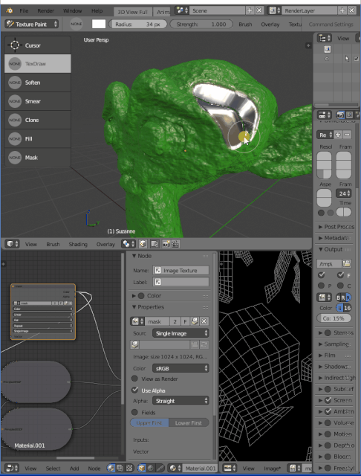Select compositing node tree type icon
Image resolution: width=361 pixels, height=476 pixels.
pyautogui.click(x=120, y=468)
